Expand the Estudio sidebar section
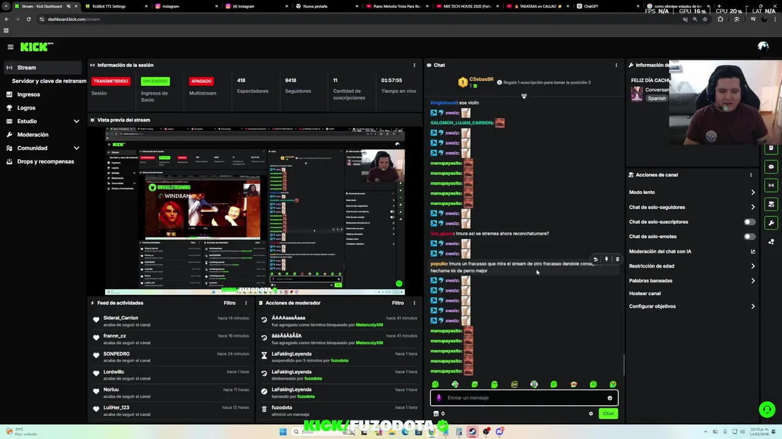Screen dimensions: 782x439 coord(76,121)
